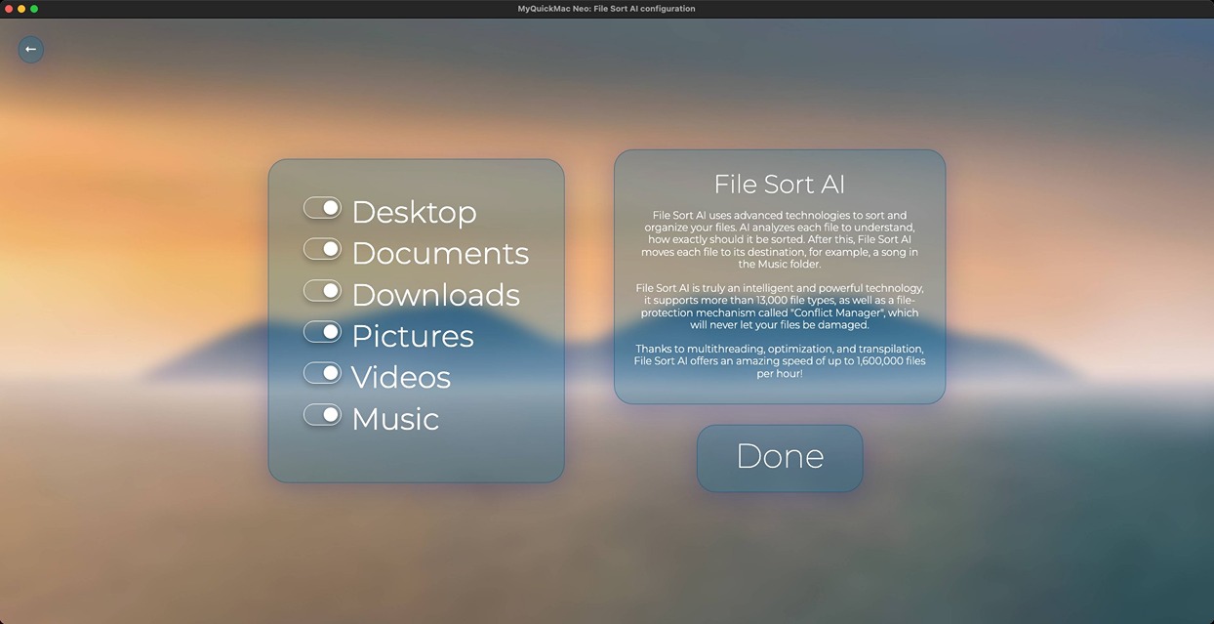Click the File Sort AI heading
This screenshot has width=1214, height=624.
pyautogui.click(x=779, y=184)
